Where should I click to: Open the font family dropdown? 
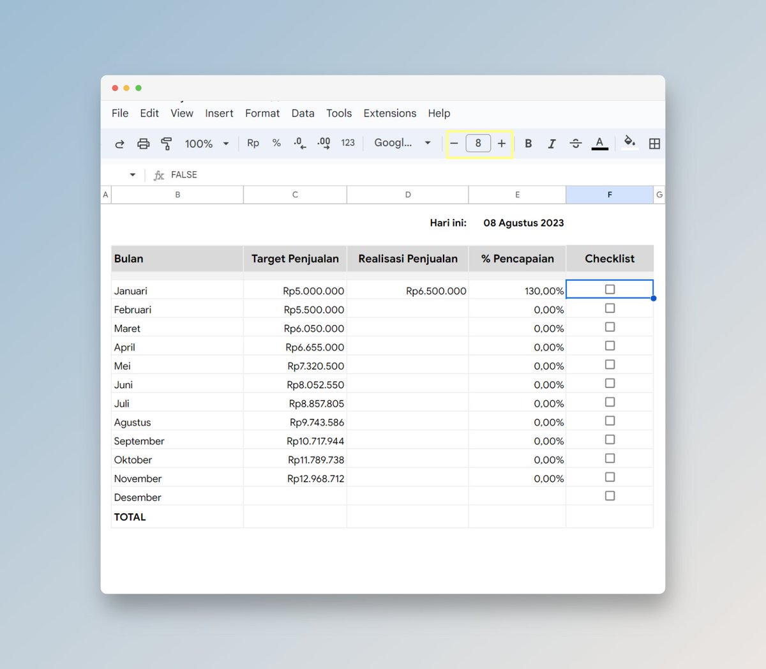click(x=402, y=143)
